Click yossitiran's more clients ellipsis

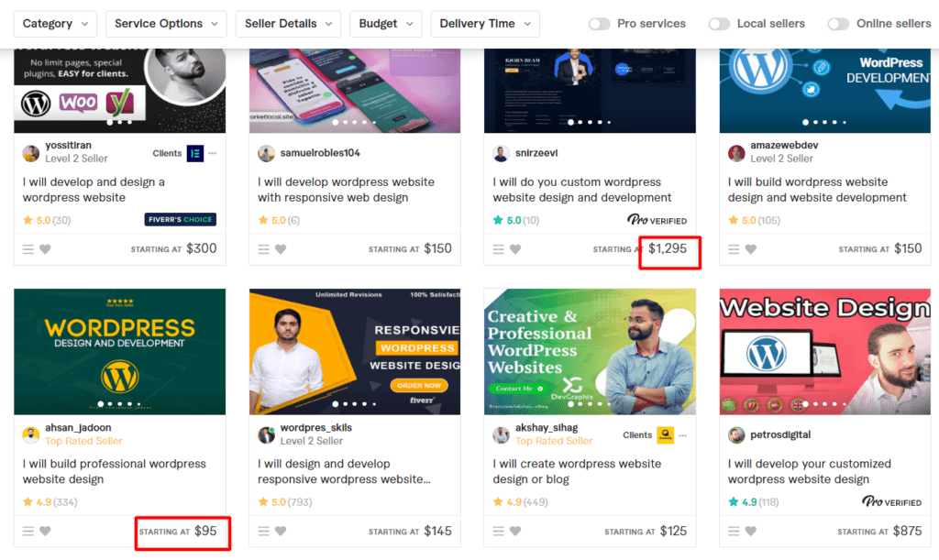pos(213,153)
